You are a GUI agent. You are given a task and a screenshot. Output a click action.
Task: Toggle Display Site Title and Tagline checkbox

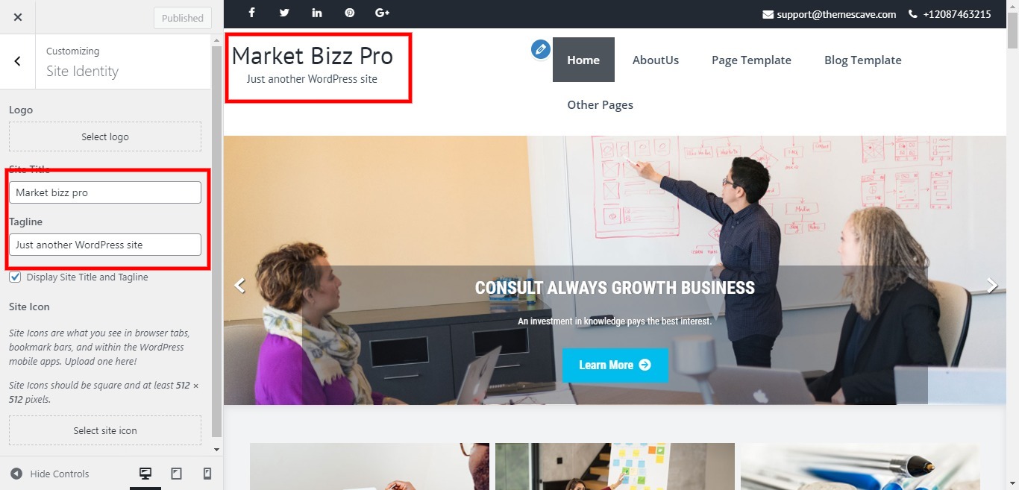point(15,277)
